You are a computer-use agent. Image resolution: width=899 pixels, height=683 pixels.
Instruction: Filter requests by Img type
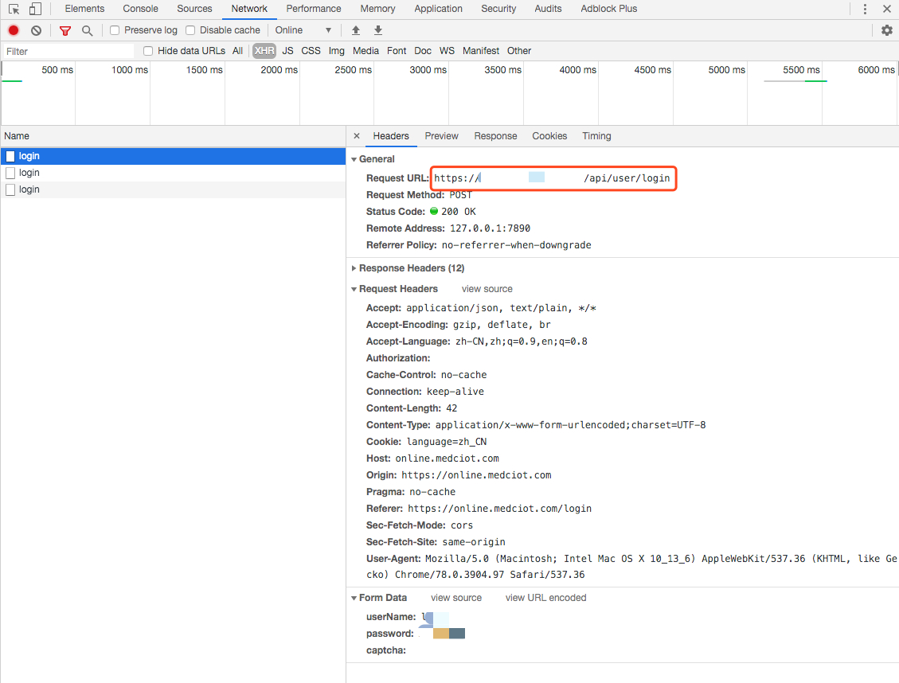pos(337,51)
